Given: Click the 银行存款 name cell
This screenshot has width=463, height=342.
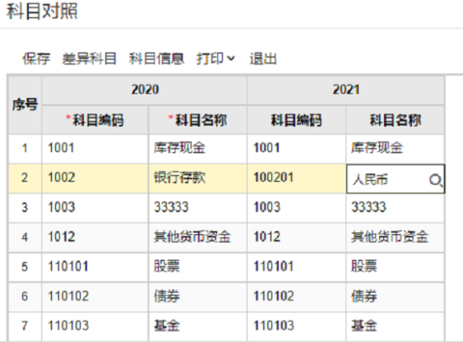Looking at the screenshot, I should click(x=198, y=178).
